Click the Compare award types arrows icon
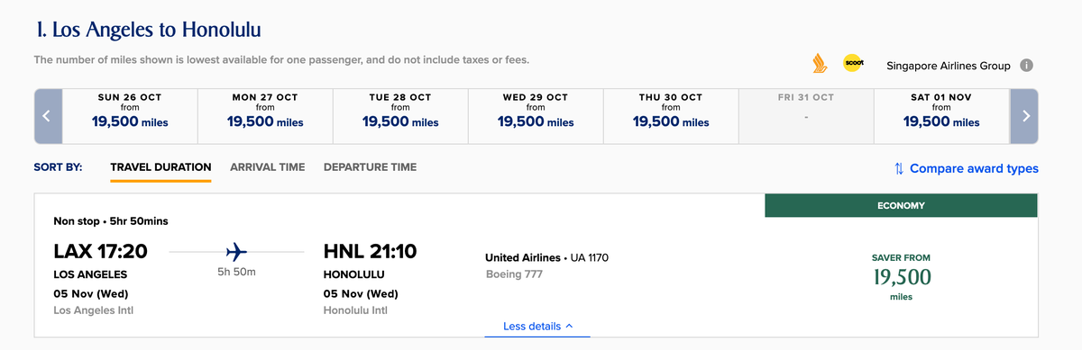 pos(899,168)
